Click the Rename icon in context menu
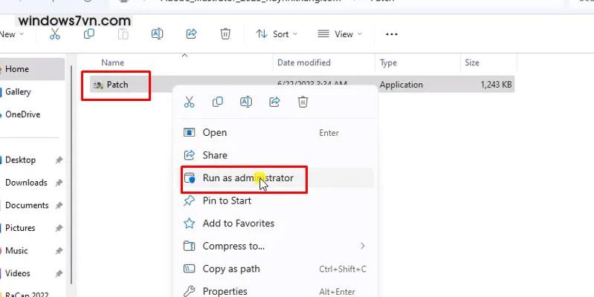 [246, 102]
